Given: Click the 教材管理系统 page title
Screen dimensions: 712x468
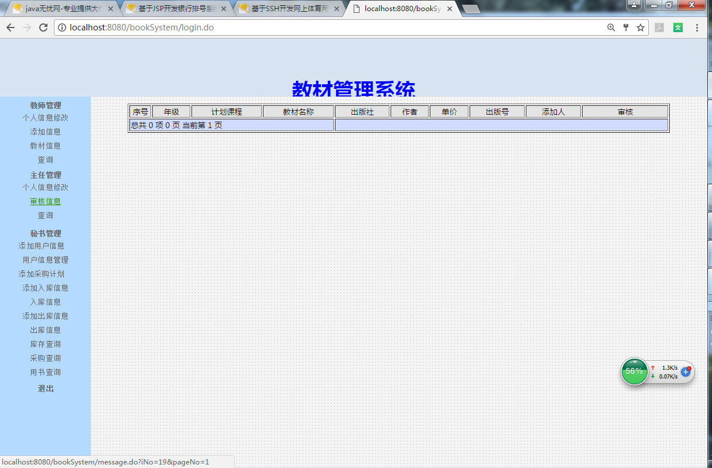Looking at the screenshot, I should (x=354, y=88).
